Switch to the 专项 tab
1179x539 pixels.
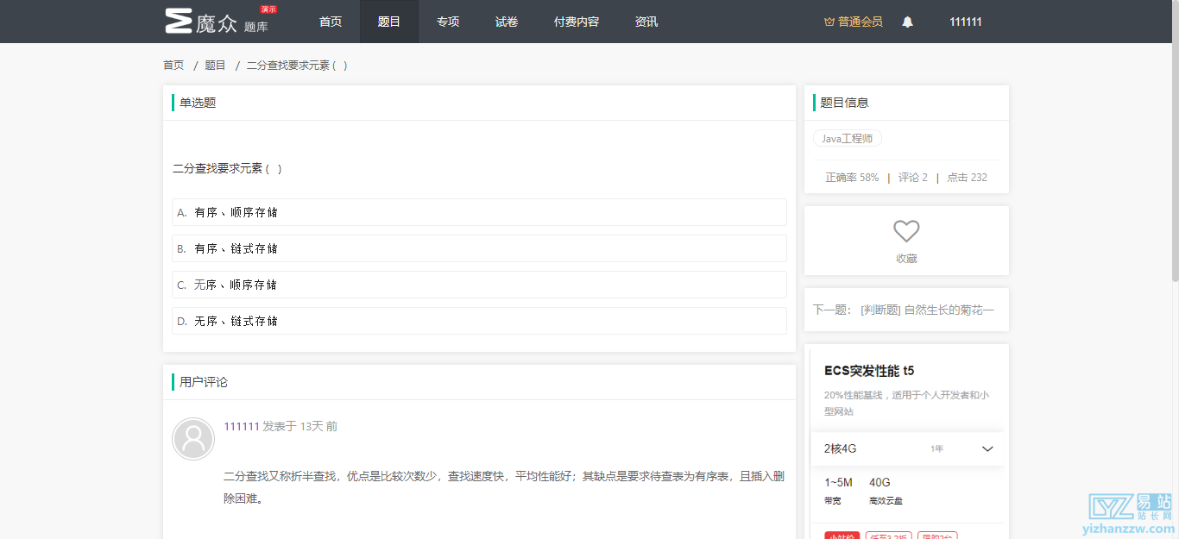pos(448,22)
